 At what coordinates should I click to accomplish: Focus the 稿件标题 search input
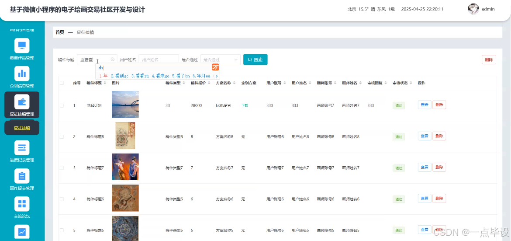tap(97, 59)
